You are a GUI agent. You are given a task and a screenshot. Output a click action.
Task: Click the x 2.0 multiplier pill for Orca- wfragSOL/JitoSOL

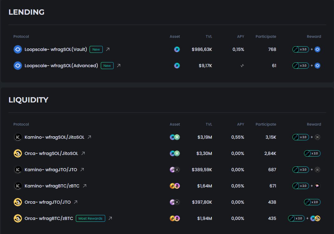(x=312, y=153)
